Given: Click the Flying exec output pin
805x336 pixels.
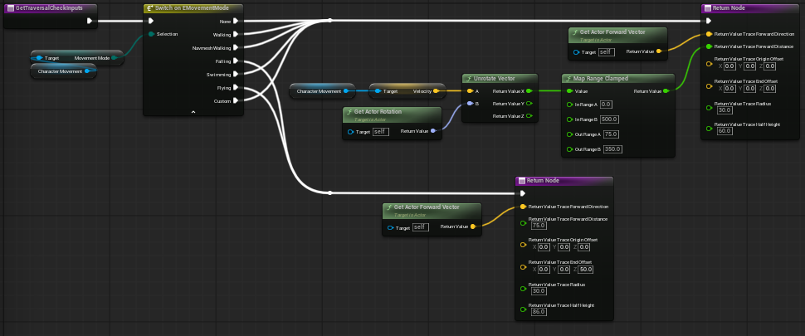Looking at the screenshot, I should point(236,88).
